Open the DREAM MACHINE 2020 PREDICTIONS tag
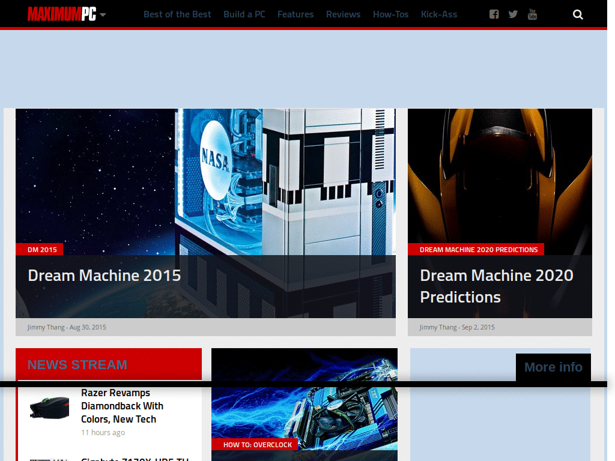 pyautogui.click(x=476, y=249)
